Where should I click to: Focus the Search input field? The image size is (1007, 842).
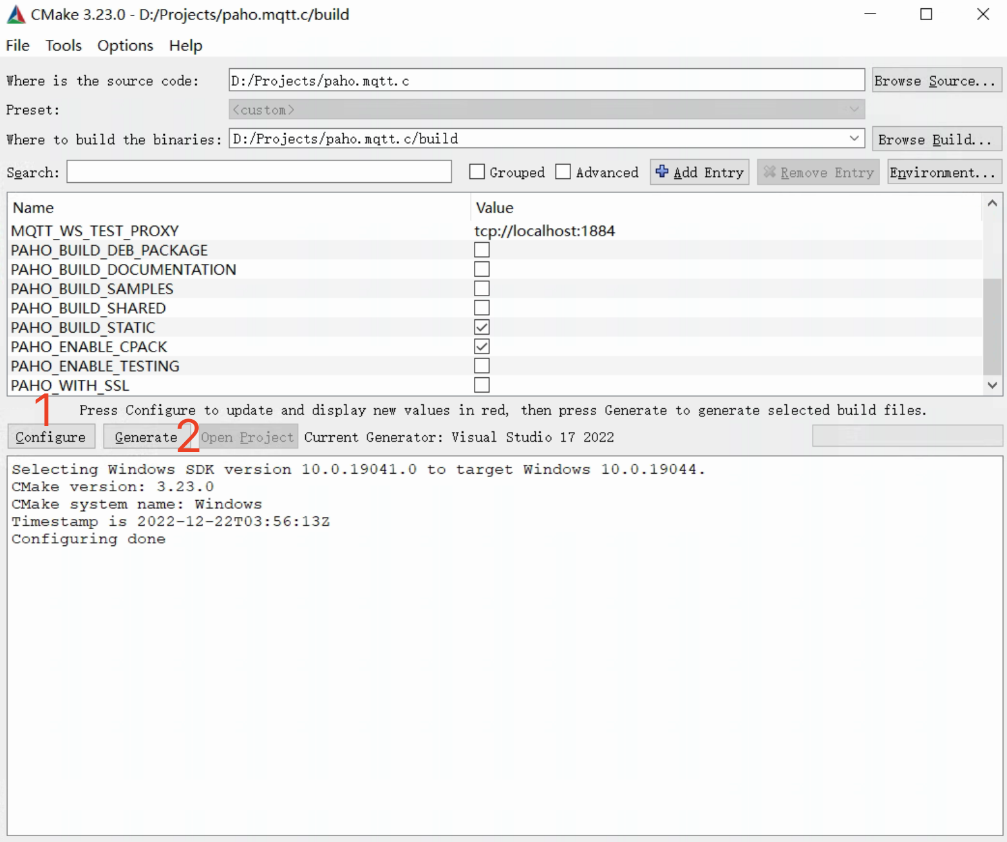(x=259, y=172)
